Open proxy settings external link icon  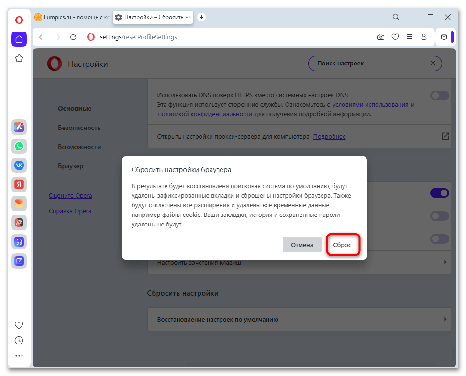[x=445, y=136]
